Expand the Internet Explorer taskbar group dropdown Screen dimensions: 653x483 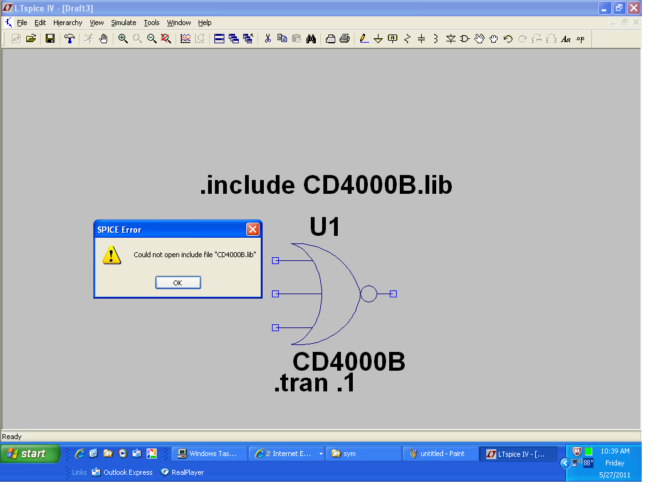tap(321, 454)
